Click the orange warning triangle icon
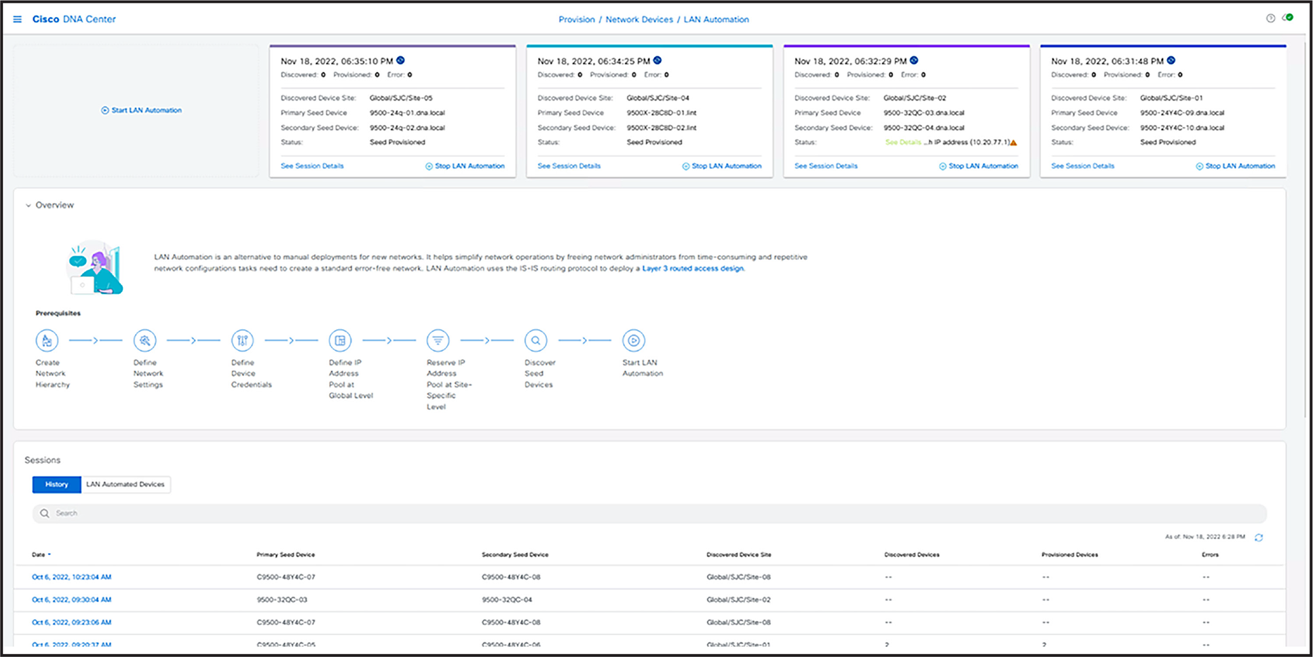The image size is (1313, 657). coord(1014,143)
